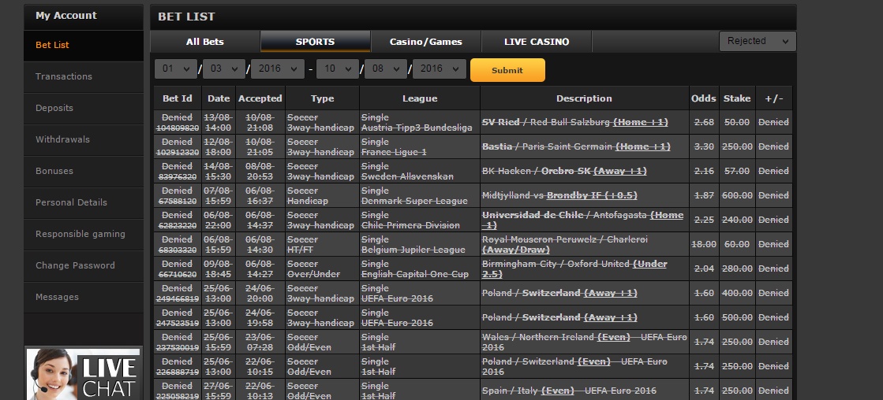Switch to the All Bets tab
The image size is (883, 400).
coord(205,42)
